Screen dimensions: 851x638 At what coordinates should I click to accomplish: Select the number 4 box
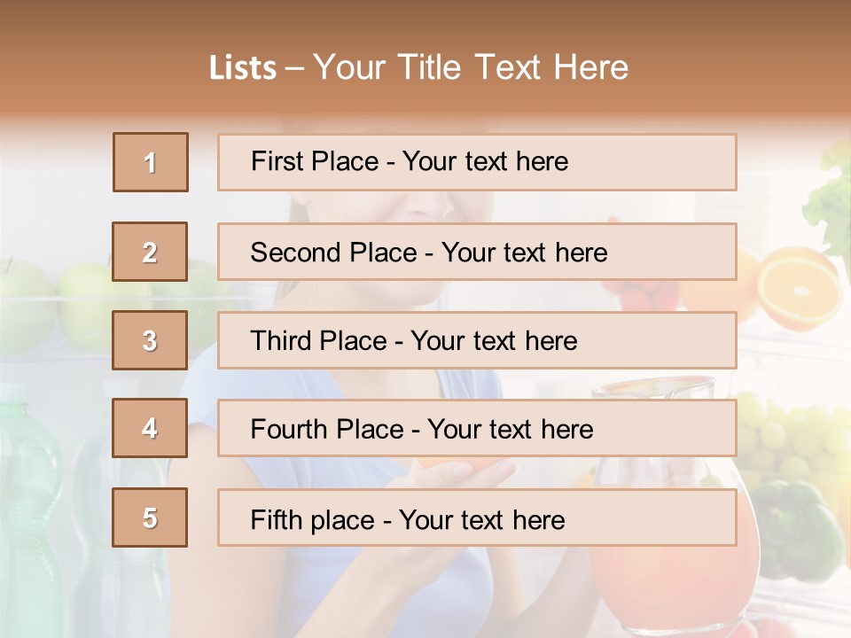coord(150,428)
